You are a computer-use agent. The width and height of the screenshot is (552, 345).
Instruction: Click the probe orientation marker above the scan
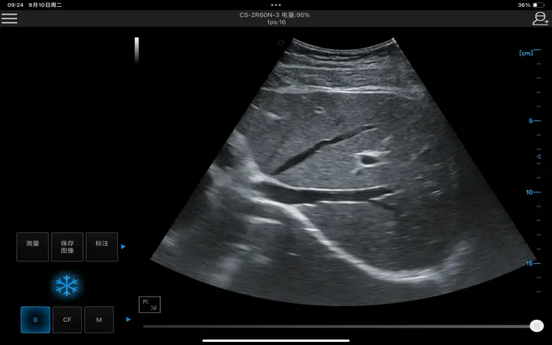coord(281,43)
